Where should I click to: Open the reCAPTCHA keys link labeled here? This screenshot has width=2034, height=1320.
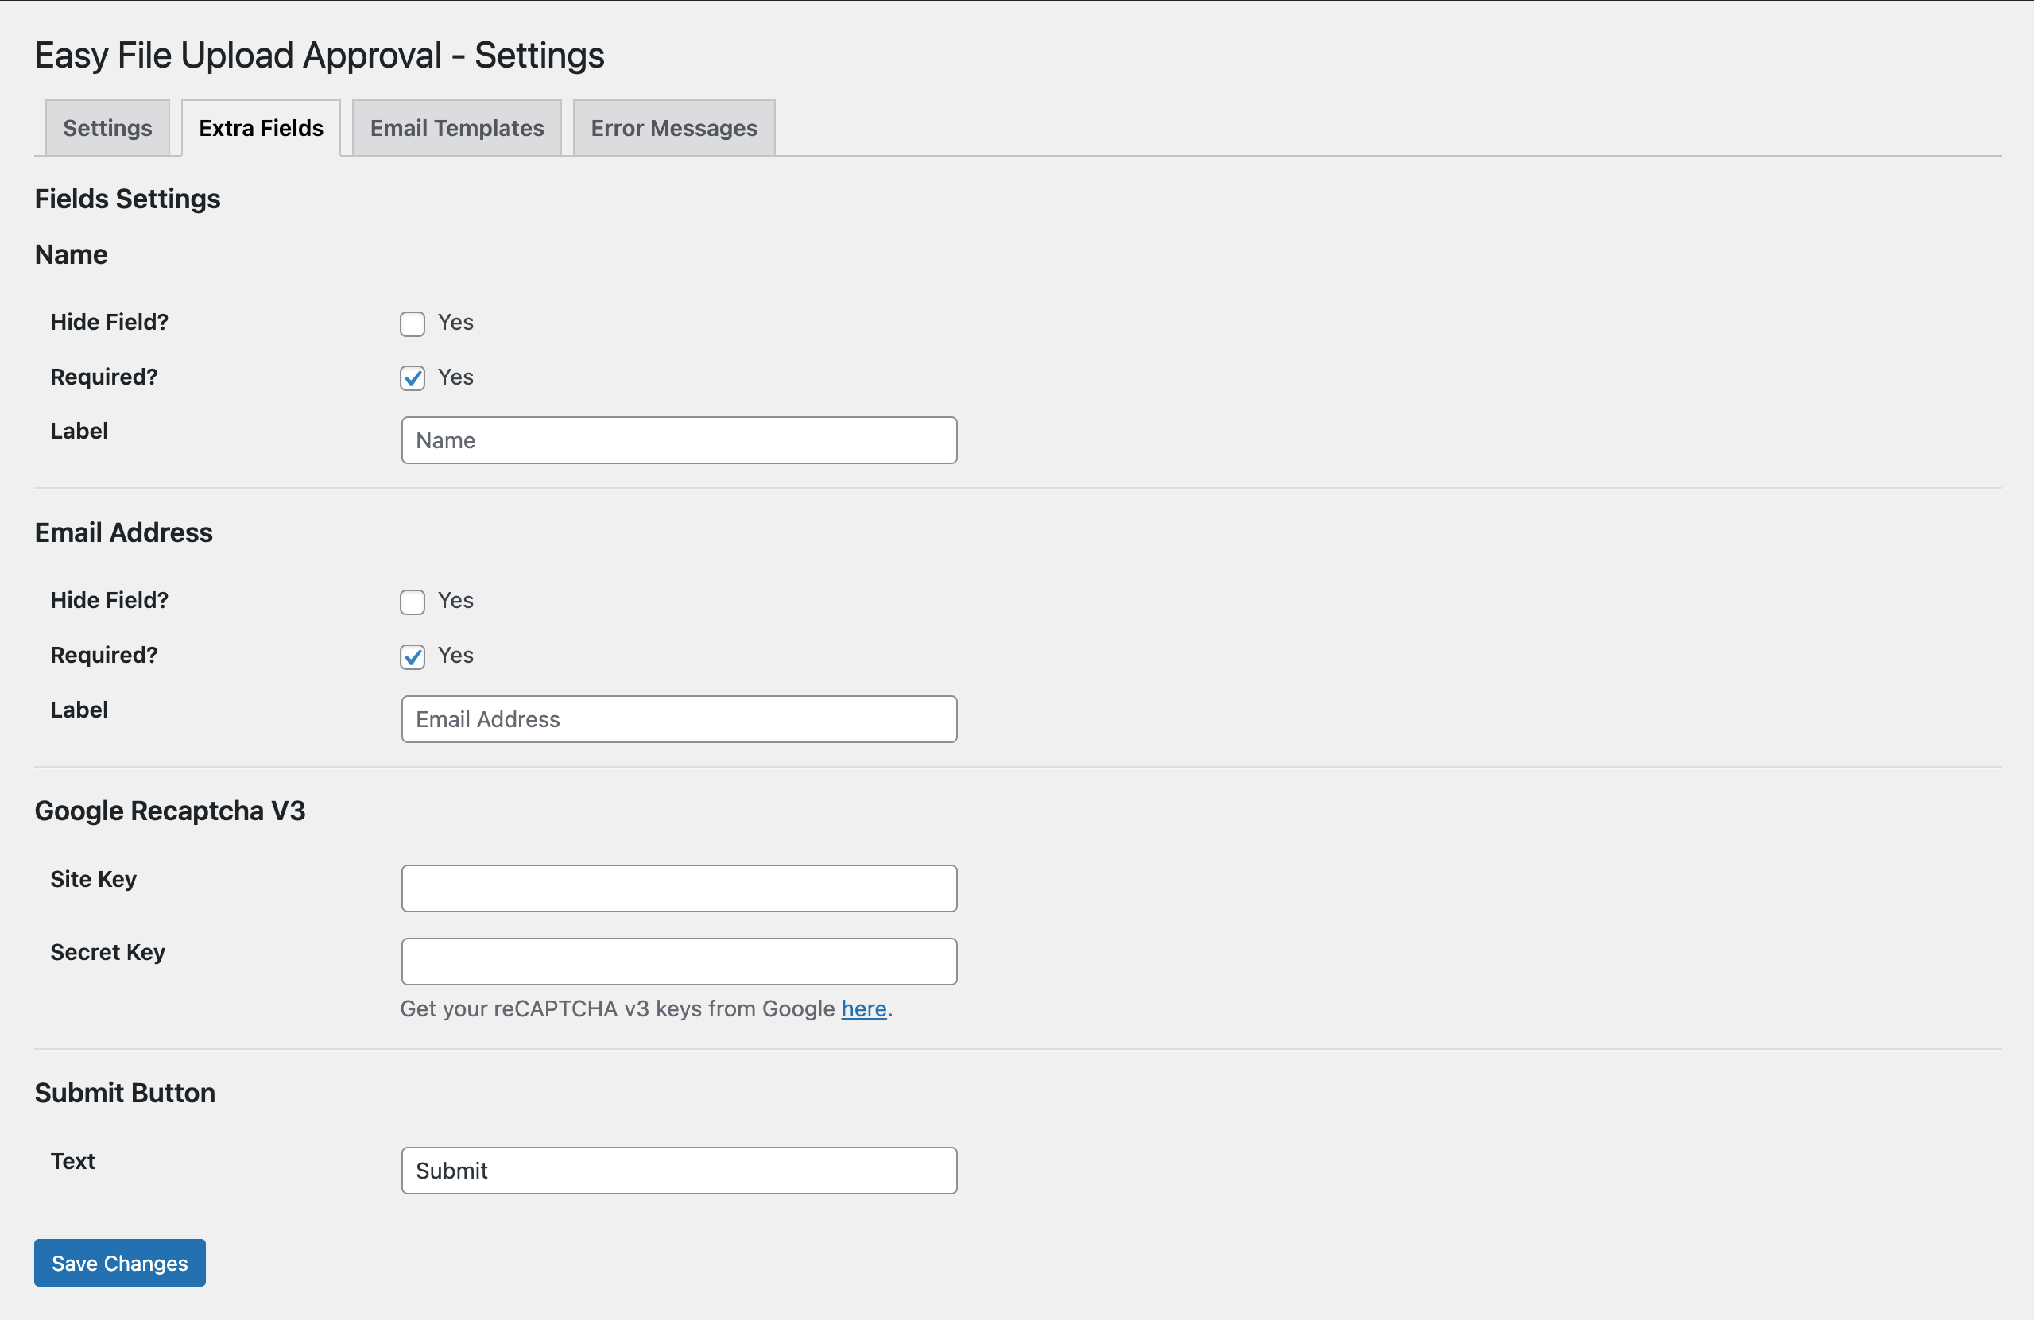[x=863, y=1008]
